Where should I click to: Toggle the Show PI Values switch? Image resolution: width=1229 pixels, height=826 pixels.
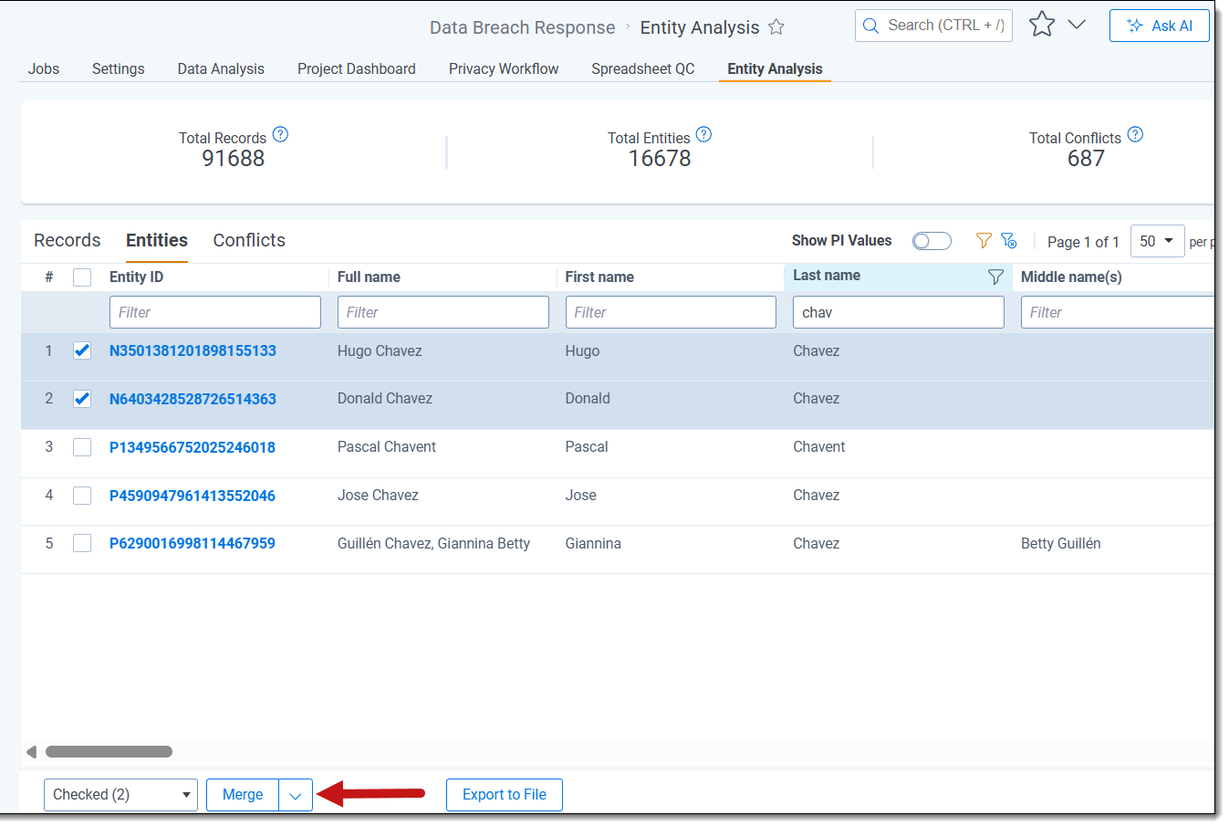click(932, 241)
